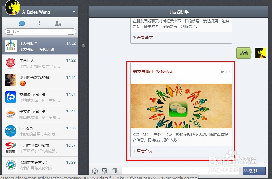Click the scrollbar handle beside the chat list
The image size is (272, 179).
(x=83, y=46)
